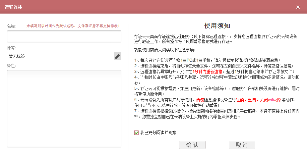Click the red 注销、重启、关闭wifi网络 text
Viewport: 307px width, 156px height.
pyautogui.click(x=259, y=100)
